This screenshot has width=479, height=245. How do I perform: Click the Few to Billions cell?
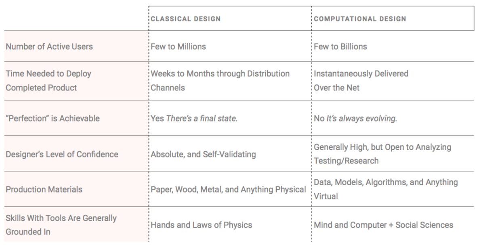[340, 46]
